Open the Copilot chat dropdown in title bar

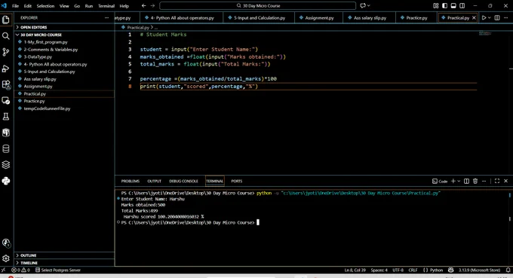click(x=369, y=5)
